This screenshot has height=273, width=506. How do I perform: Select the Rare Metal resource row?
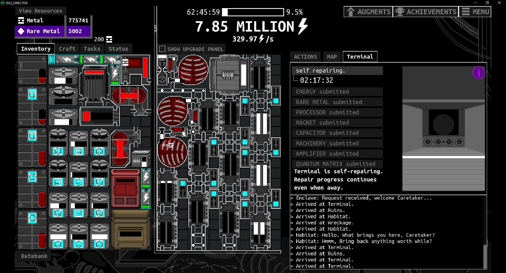tap(53, 31)
